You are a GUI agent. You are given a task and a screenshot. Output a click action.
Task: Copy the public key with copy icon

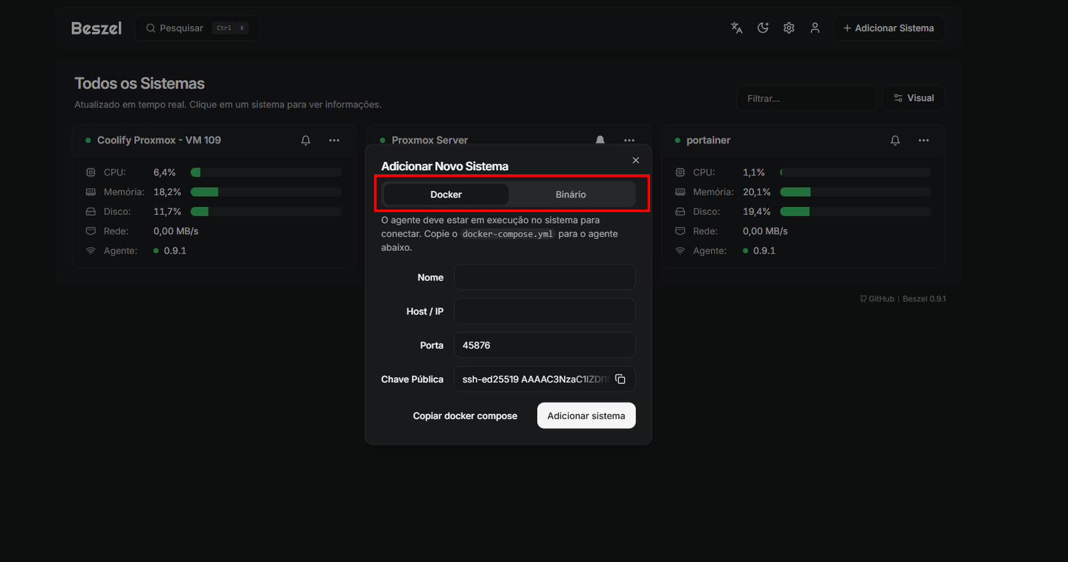pos(620,379)
